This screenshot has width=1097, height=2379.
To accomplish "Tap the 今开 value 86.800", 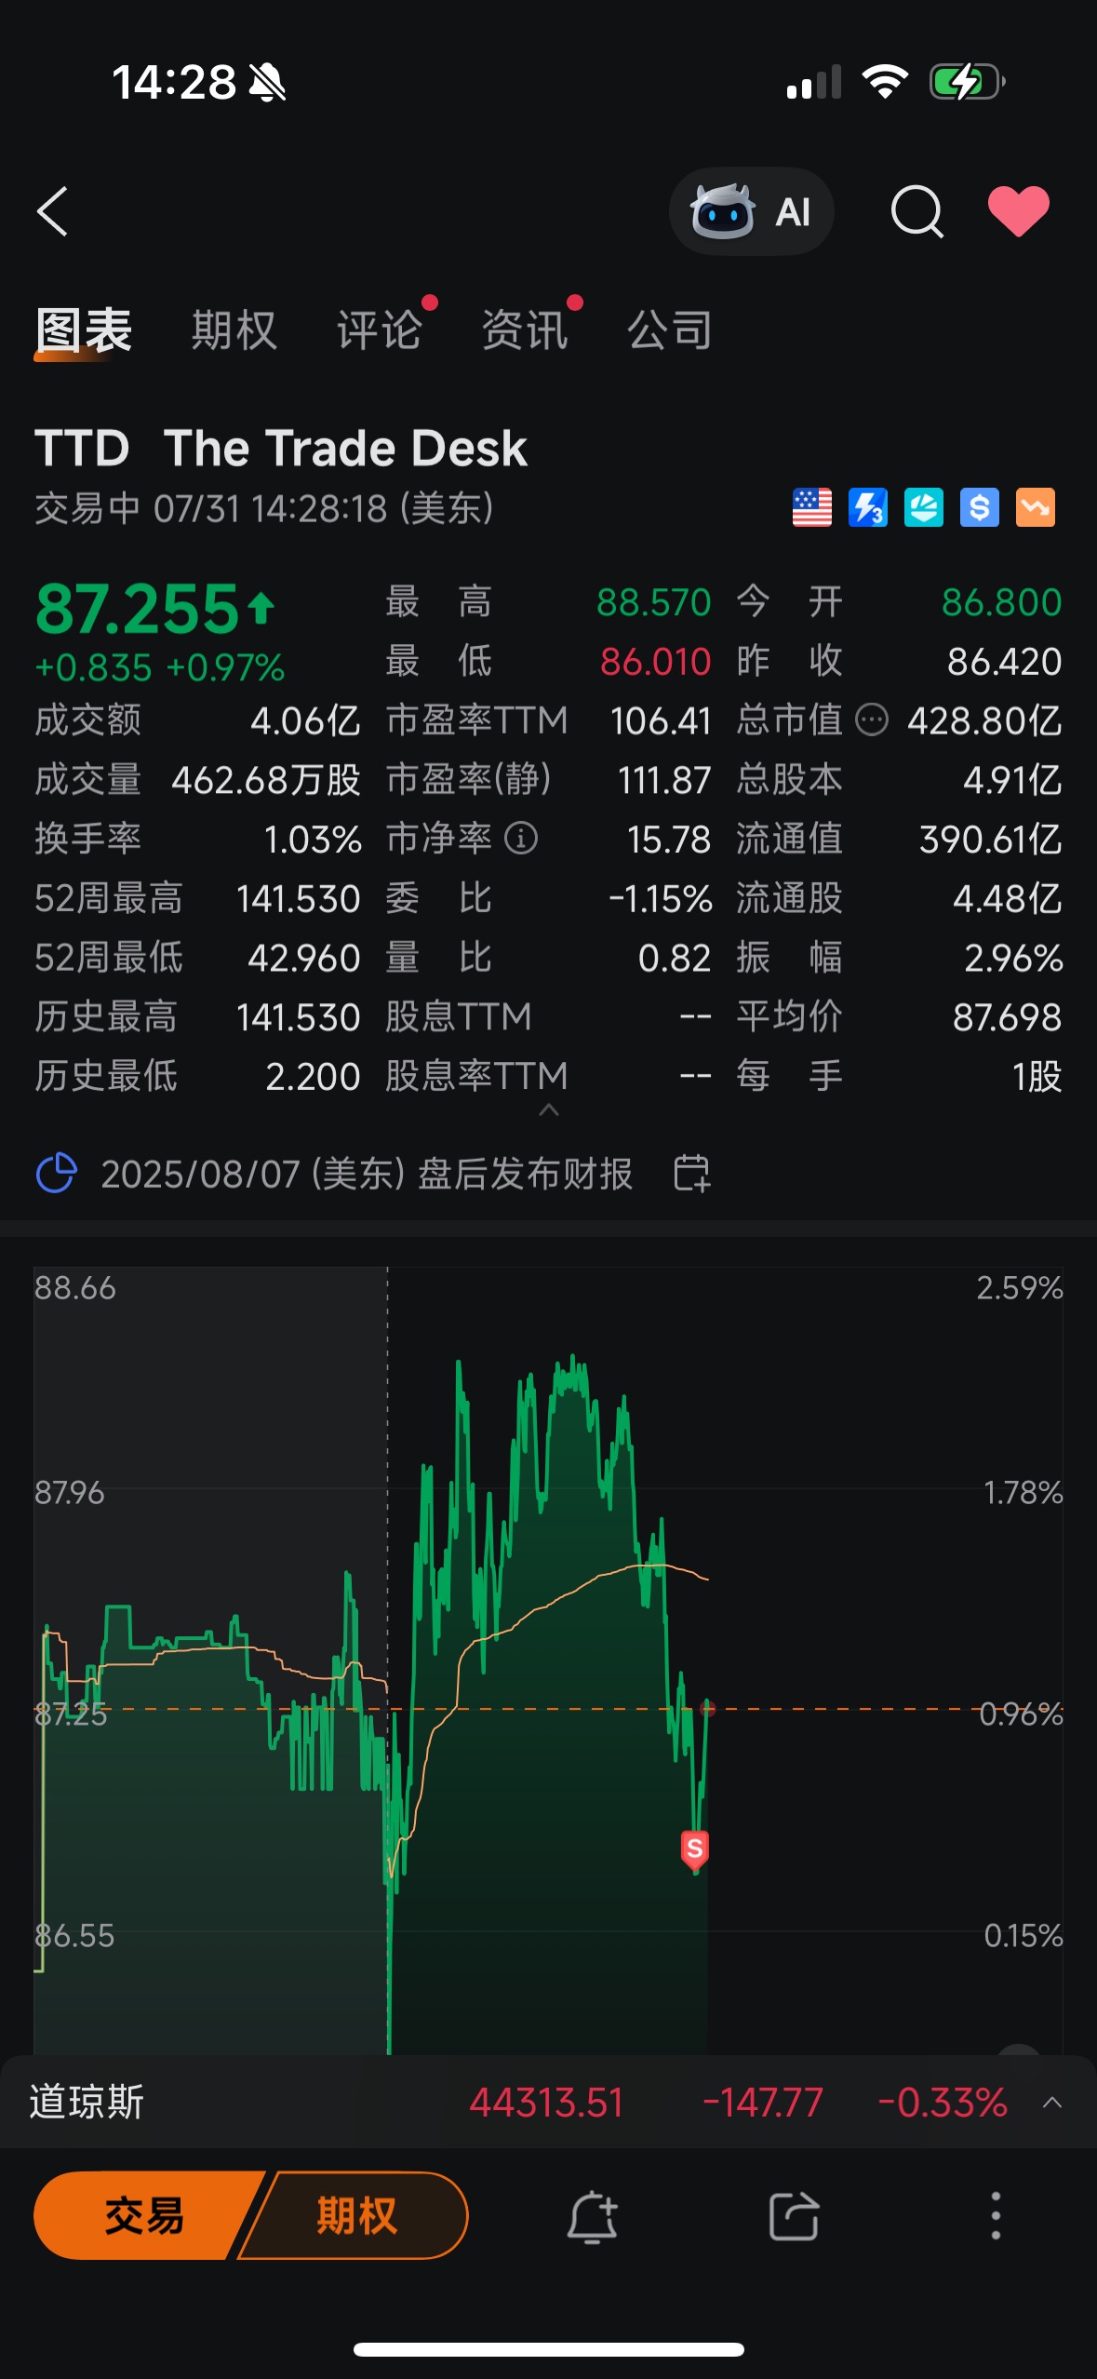I will [1002, 602].
